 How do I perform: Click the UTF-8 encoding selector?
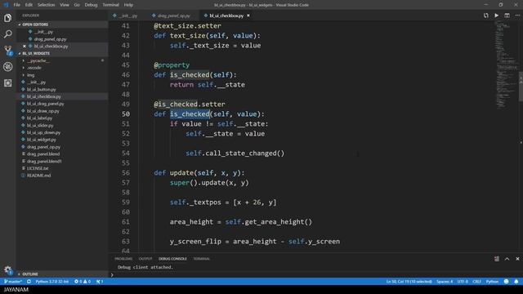point(463,281)
